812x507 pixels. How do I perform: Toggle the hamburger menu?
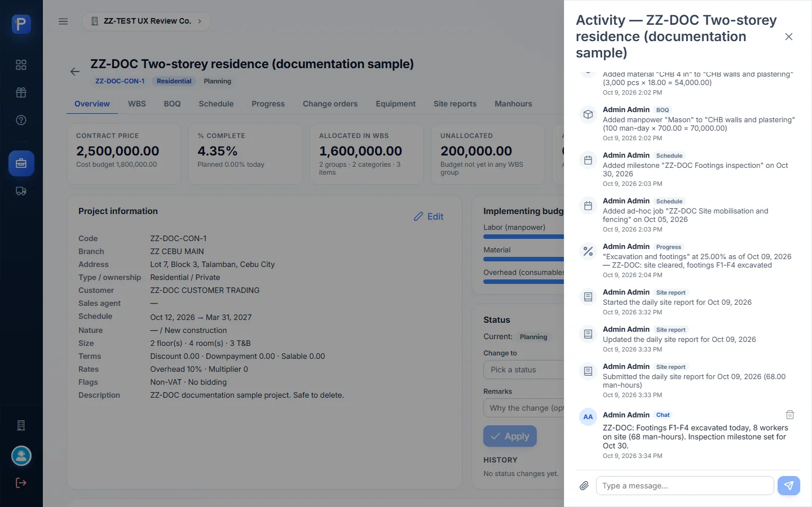pos(63,21)
